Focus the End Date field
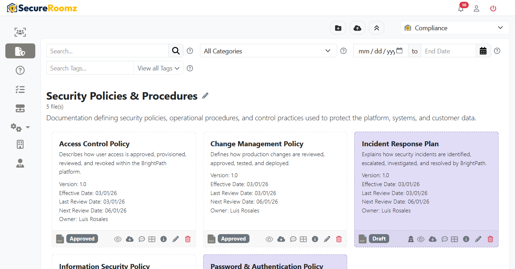The height and width of the screenshot is (269, 515). (x=448, y=51)
